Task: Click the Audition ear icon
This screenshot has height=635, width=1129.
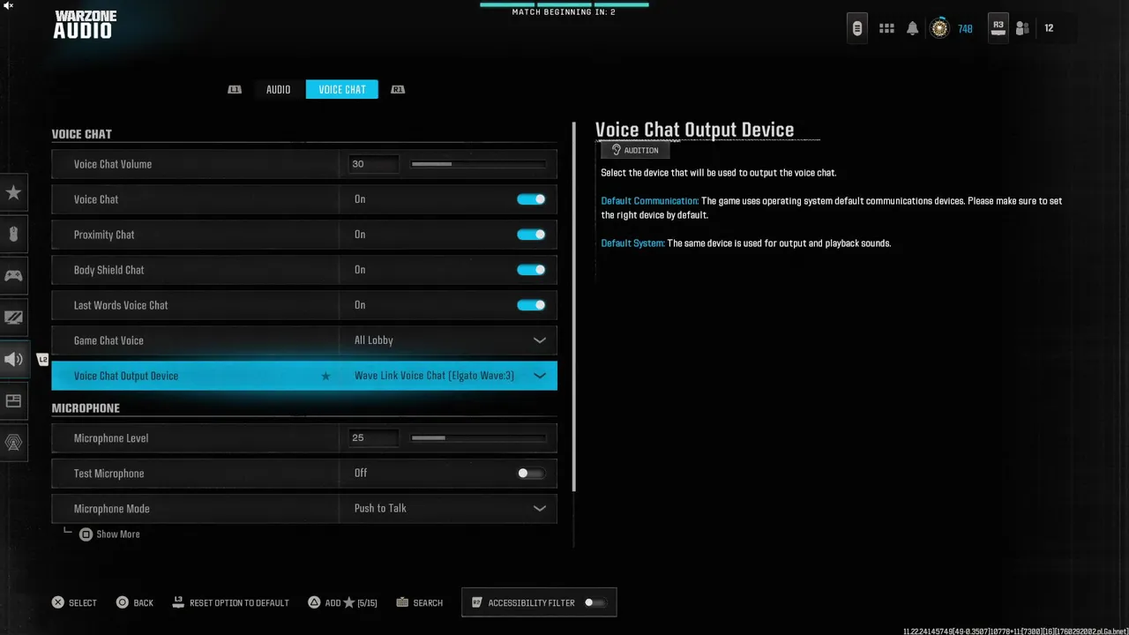Action: click(617, 150)
